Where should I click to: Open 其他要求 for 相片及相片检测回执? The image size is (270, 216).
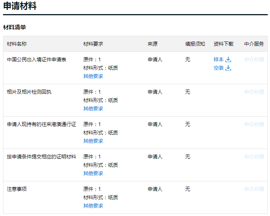pyautogui.click(x=93, y=109)
